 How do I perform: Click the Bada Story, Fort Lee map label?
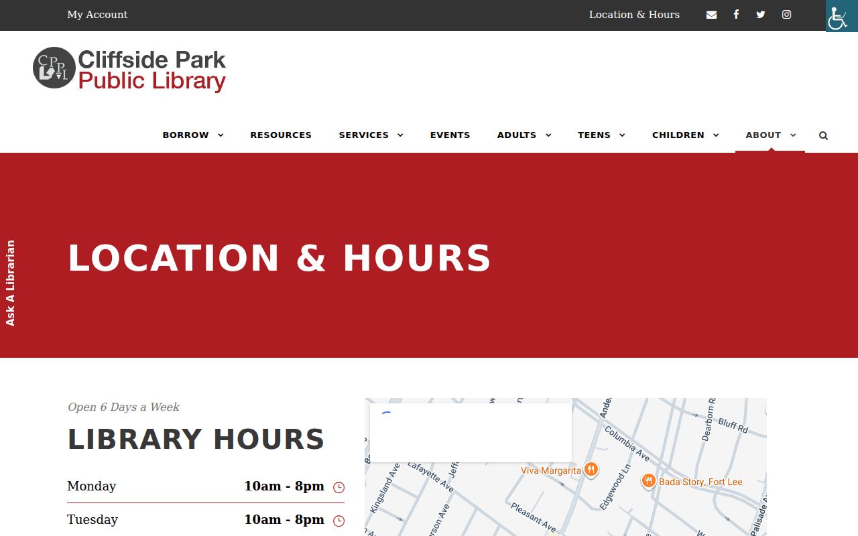700,482
